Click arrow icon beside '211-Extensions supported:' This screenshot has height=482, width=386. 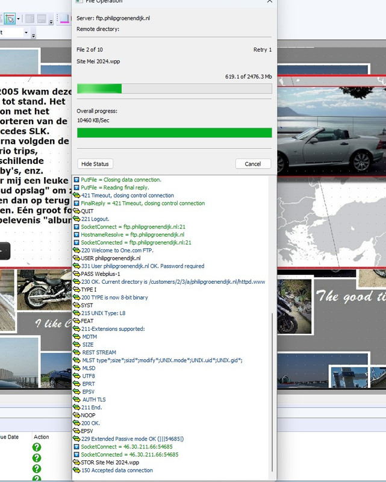point(76,328)
